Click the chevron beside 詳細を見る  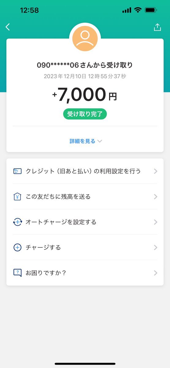coord(100,141)
